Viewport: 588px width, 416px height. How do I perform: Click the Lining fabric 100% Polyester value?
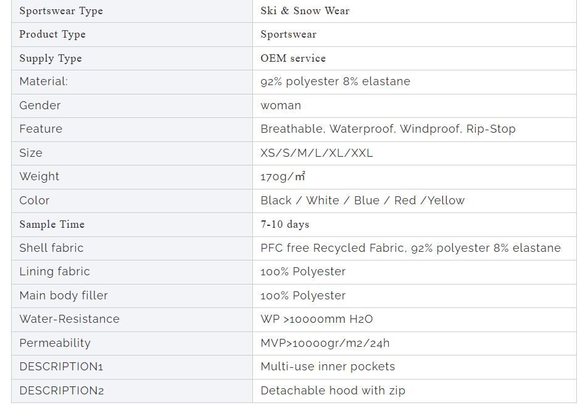pos(303,272)
